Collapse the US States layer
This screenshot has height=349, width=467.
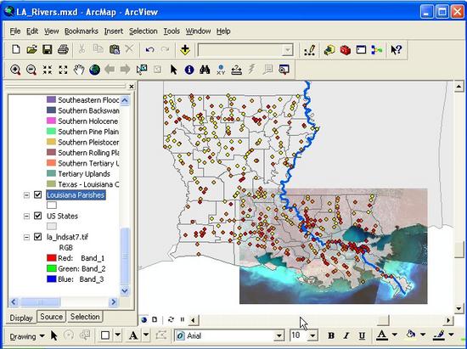tap(26, 216)
